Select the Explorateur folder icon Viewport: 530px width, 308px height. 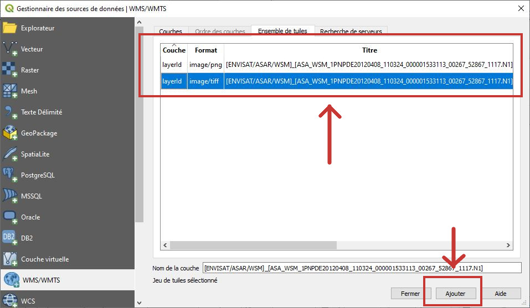(10, 28)
